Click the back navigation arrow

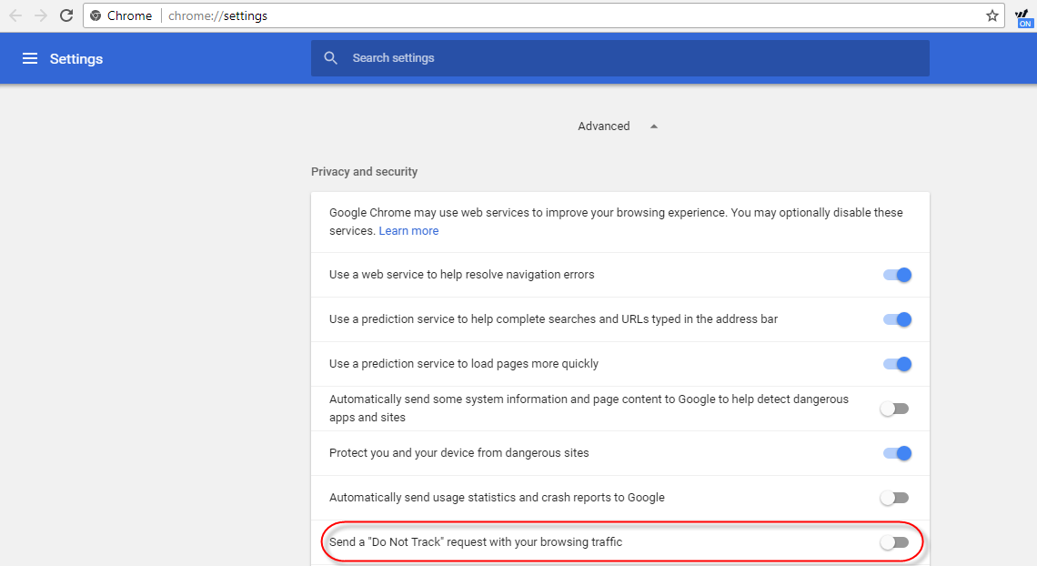(x=16, y=15)
